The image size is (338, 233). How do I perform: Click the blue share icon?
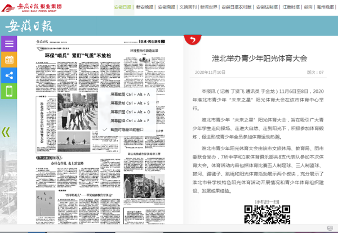9,75
